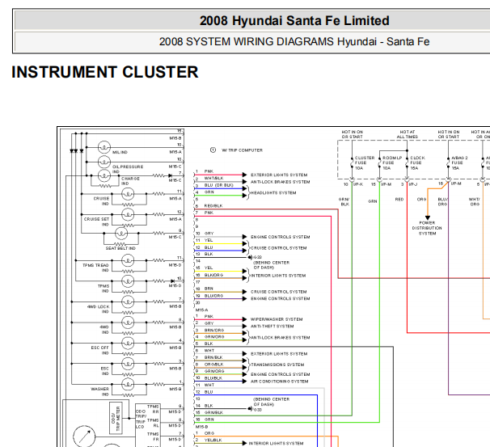Click the WHT/BLK wire label
This screenshot has width=490, height=447.
click(x=213, y=178)
